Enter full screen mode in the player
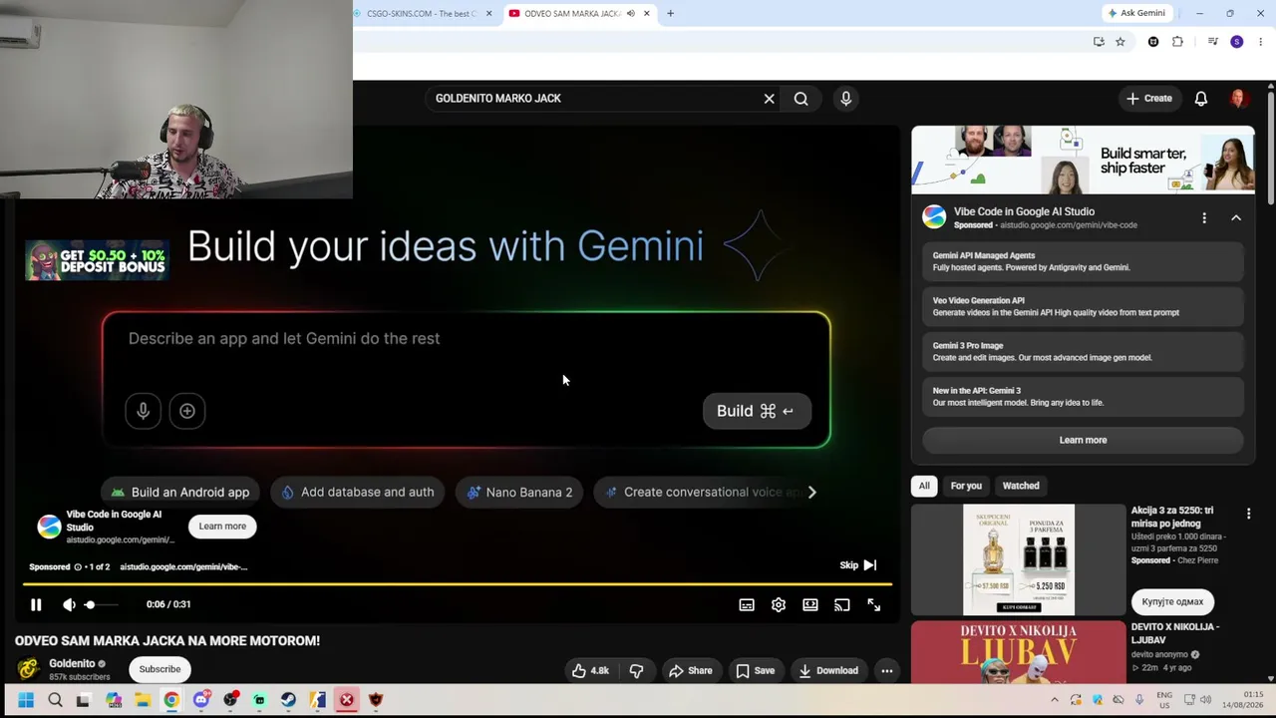The image size is (1276, 718). [874, 604]
